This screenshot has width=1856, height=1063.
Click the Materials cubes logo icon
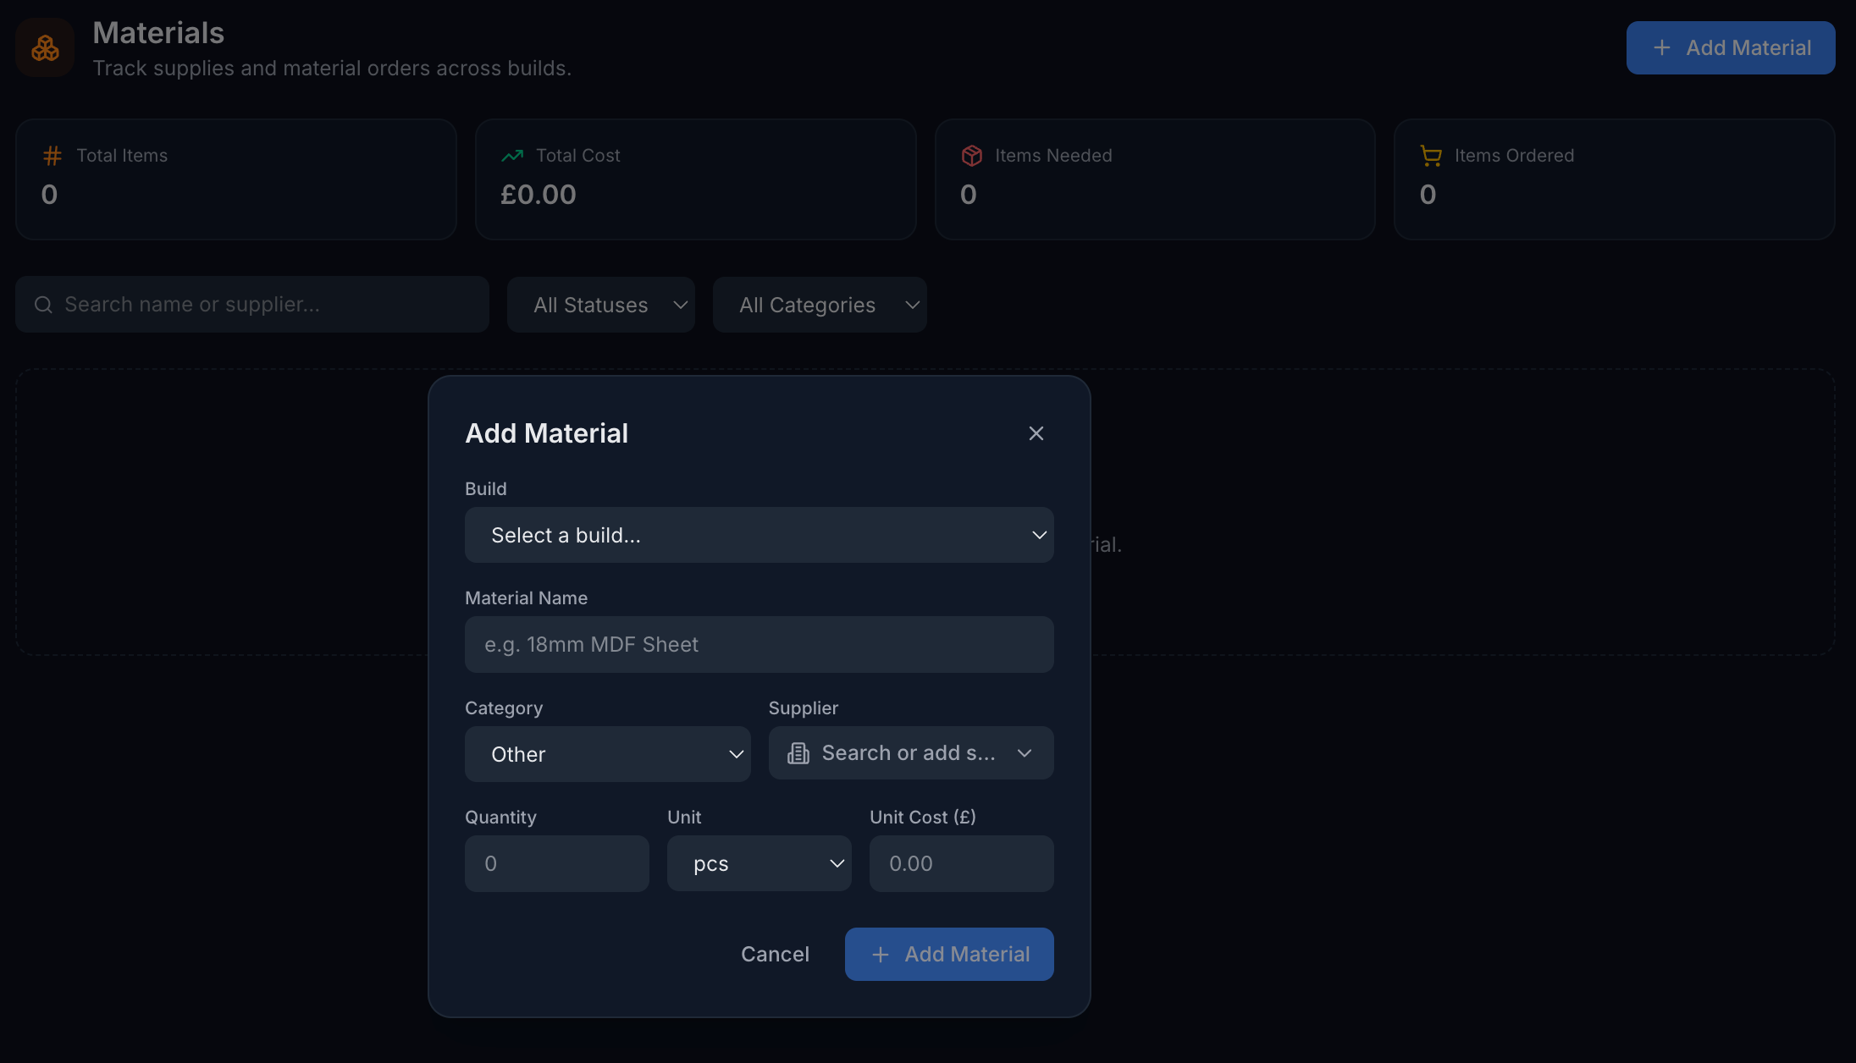(x=45, y=48)
